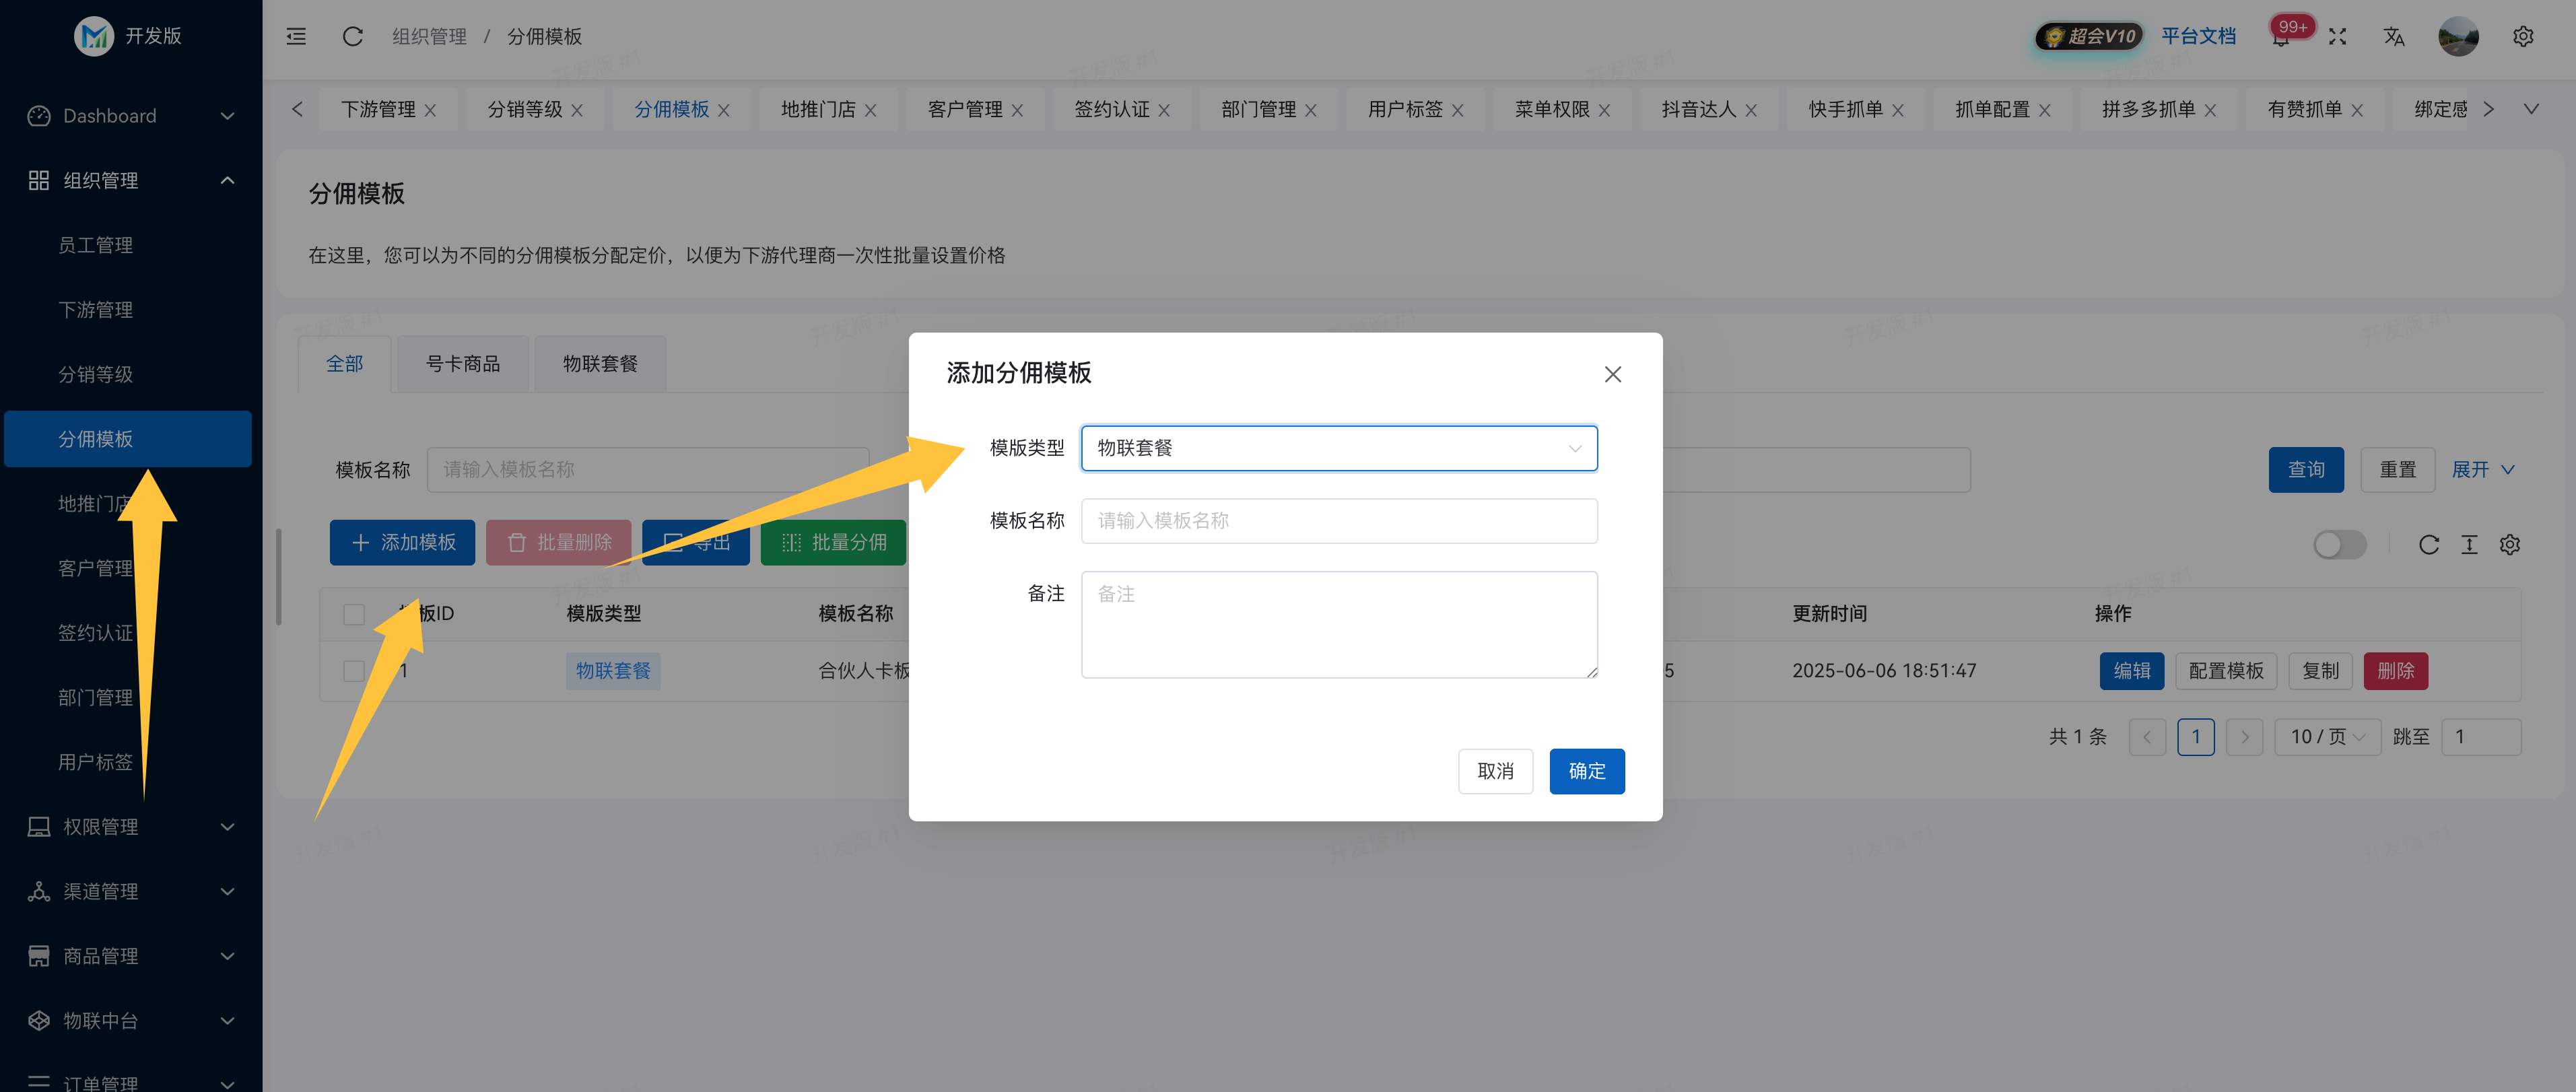Click the 模板名称 input field in dialog
The height and width of the screenshot is (1092, 2576).
pos(1338,521)
